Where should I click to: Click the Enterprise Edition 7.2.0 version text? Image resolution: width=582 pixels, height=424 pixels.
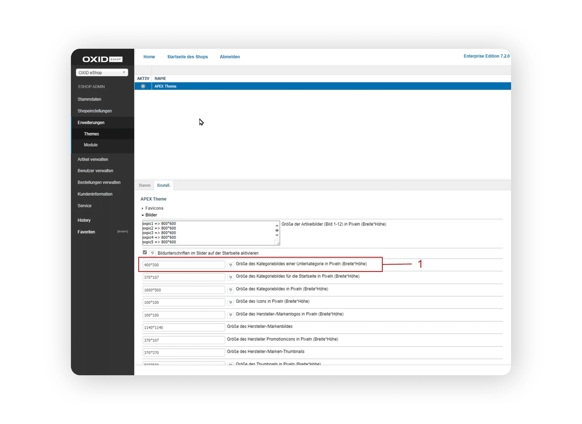click(487, 56)
